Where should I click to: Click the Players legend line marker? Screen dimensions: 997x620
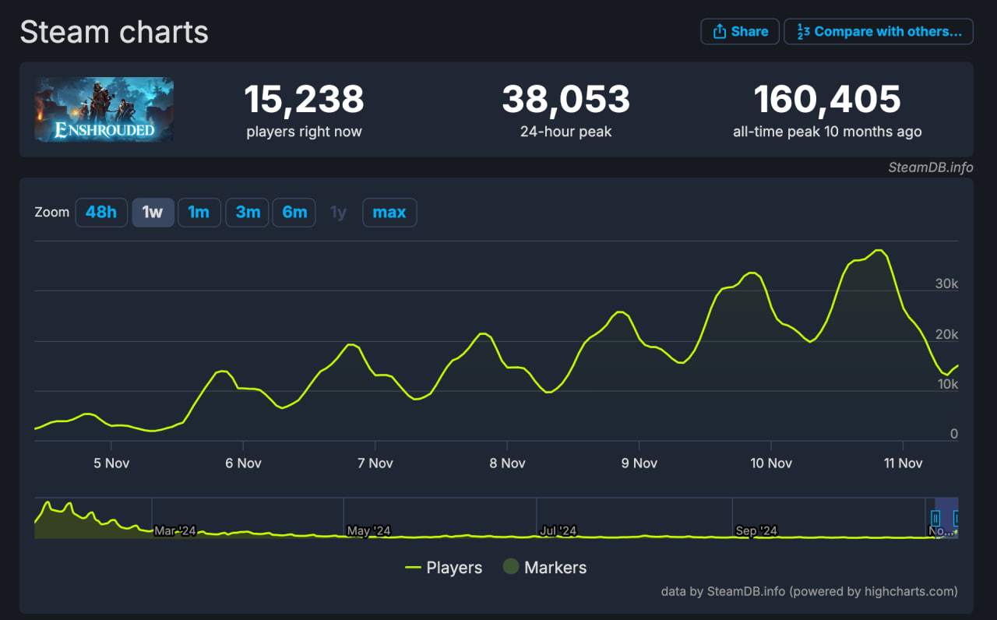[x=413, y=568]
